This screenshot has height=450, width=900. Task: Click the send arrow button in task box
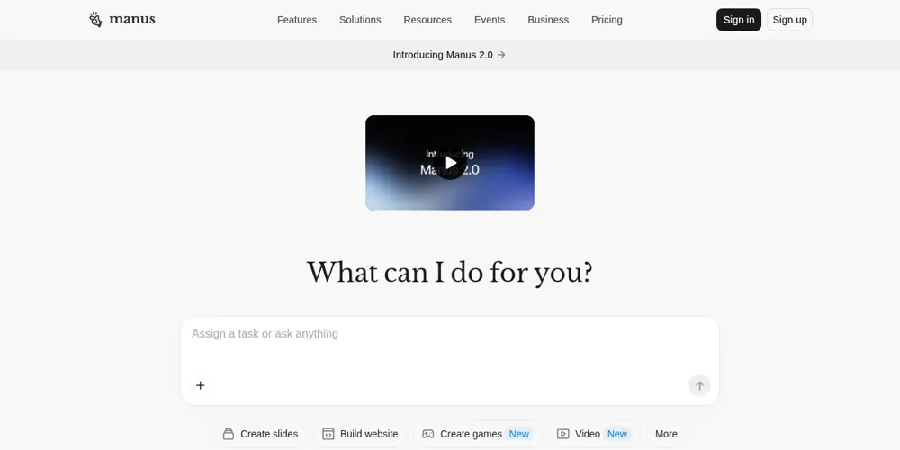click(699, 385)
